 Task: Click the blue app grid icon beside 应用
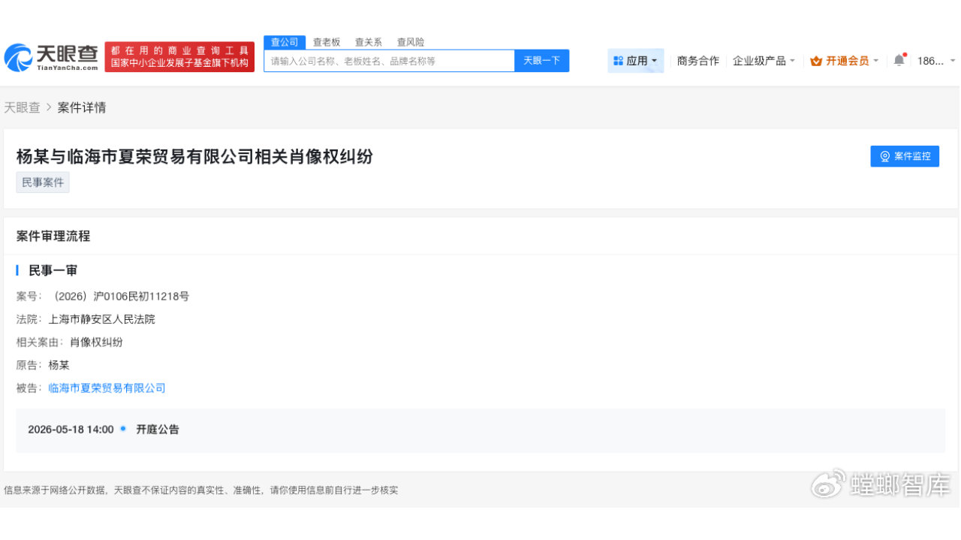(x=618, y=60)
